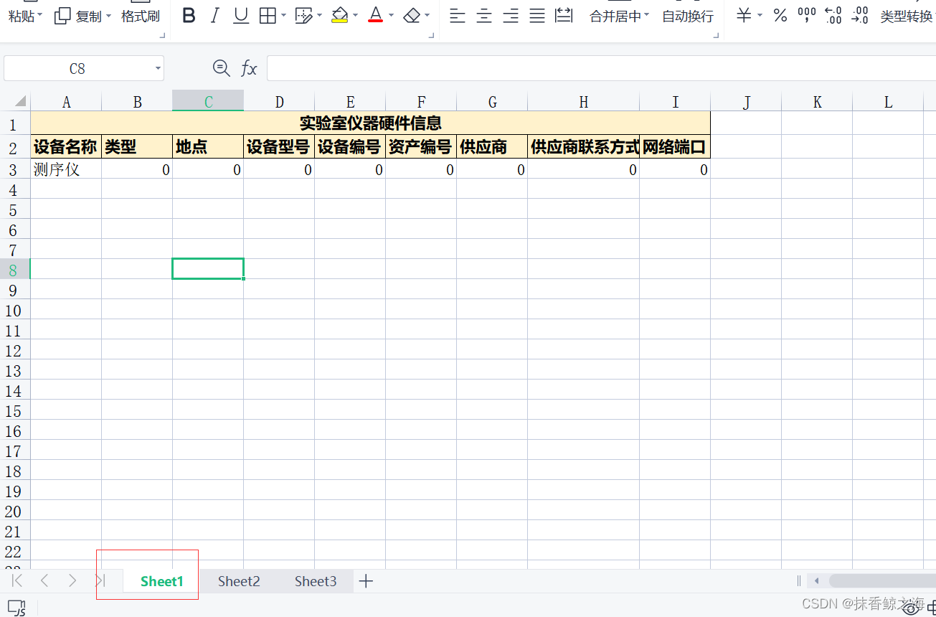Jump to the first sheet tab arrow
Viewport: 936px width, 617px height.
tap(17, 580)
